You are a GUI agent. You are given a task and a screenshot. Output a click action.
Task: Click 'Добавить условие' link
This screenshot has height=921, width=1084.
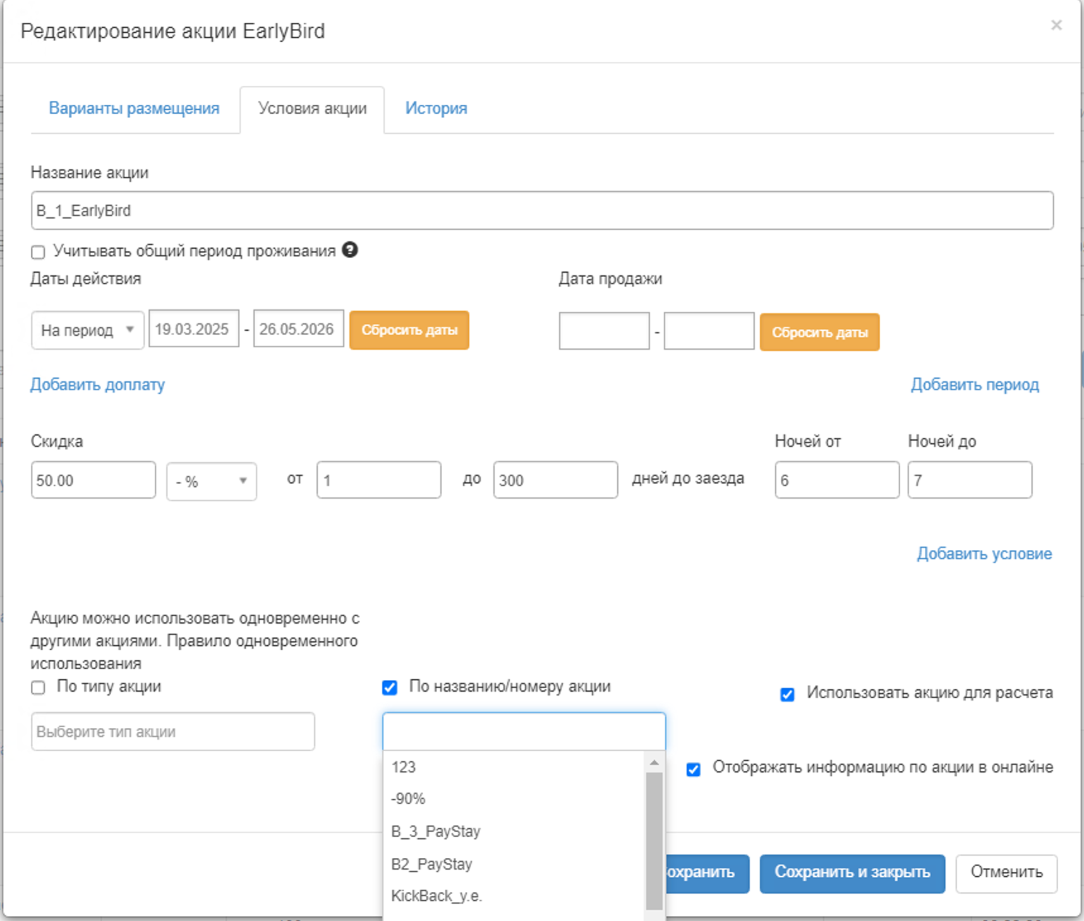tap(984, 554)
